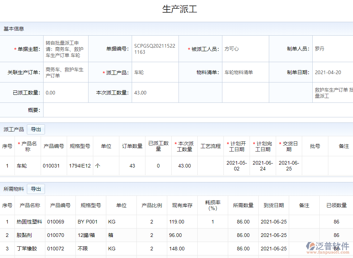Export the 派工产品 table with 导出
Screen dimensions: 353x258
click(x=36, y=129)
